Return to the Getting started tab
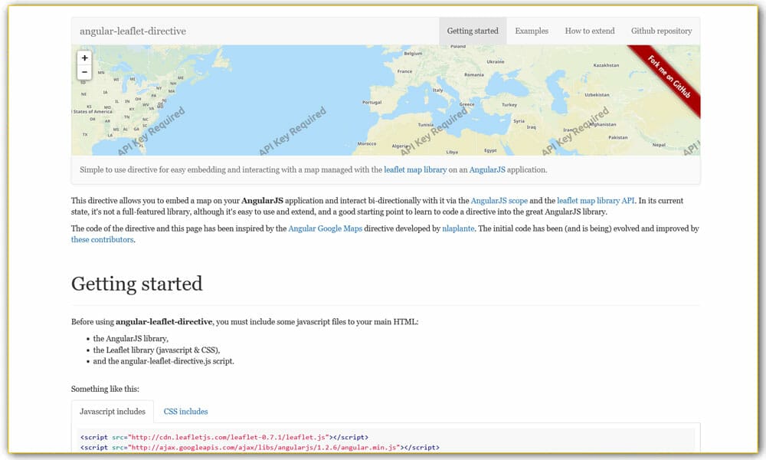 point(472,31)
